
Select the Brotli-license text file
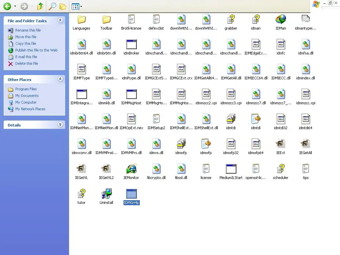click(131, 22)
